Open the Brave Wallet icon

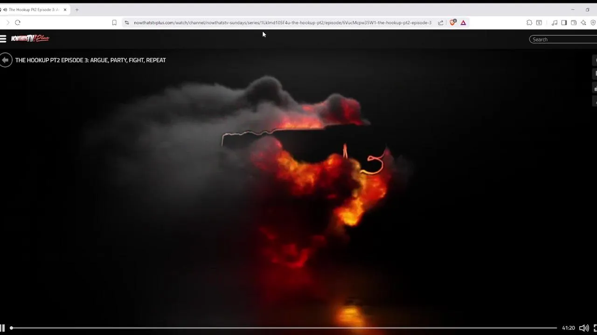(x=574, y=22)
